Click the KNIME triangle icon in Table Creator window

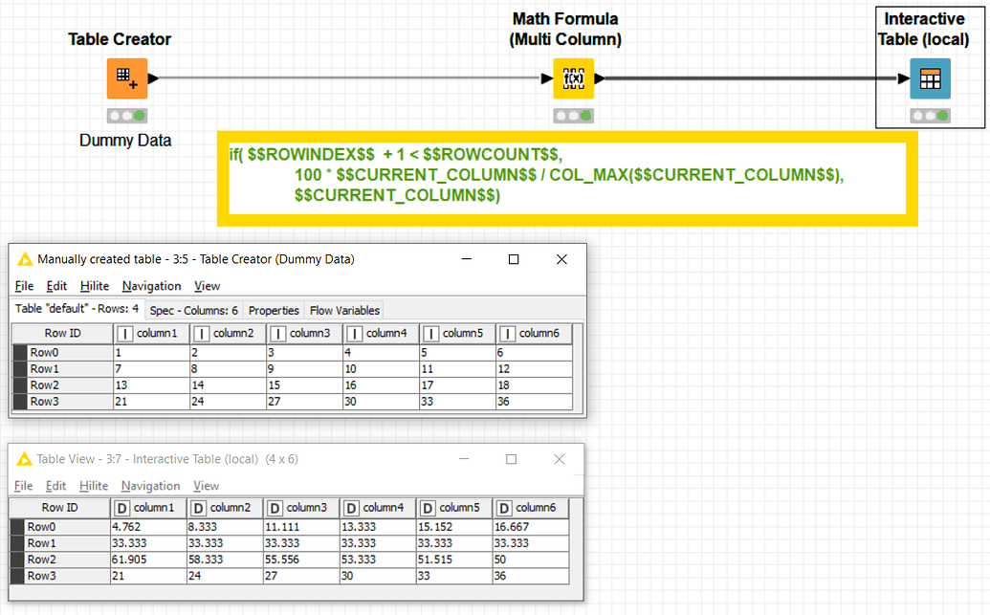click(x=23, y=258)
